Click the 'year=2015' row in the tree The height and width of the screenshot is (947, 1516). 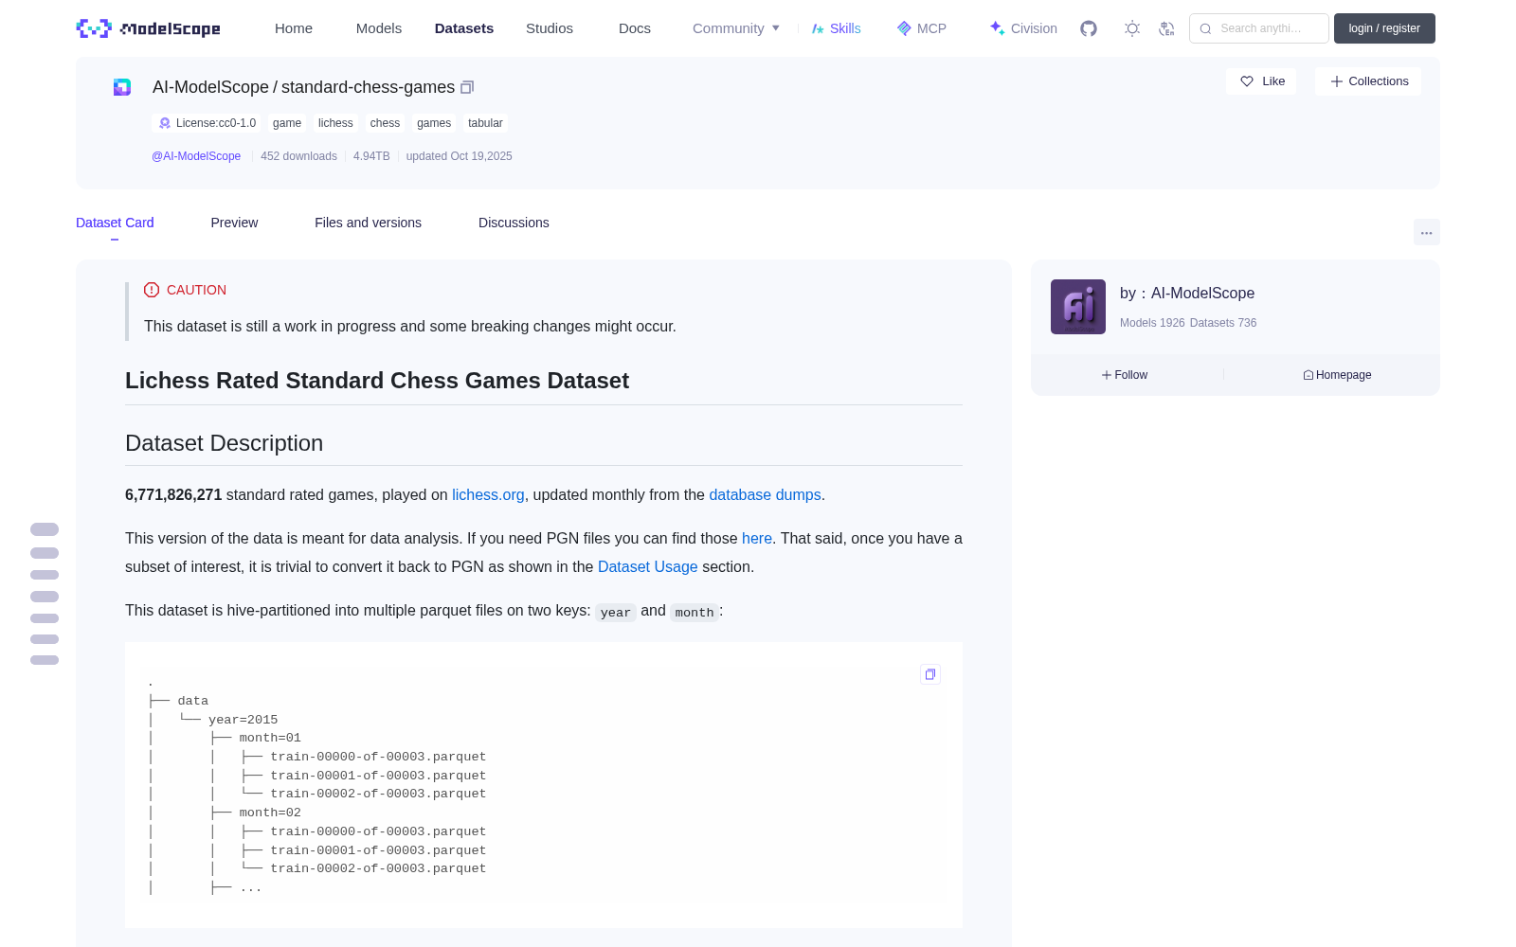tap(243, 720)
